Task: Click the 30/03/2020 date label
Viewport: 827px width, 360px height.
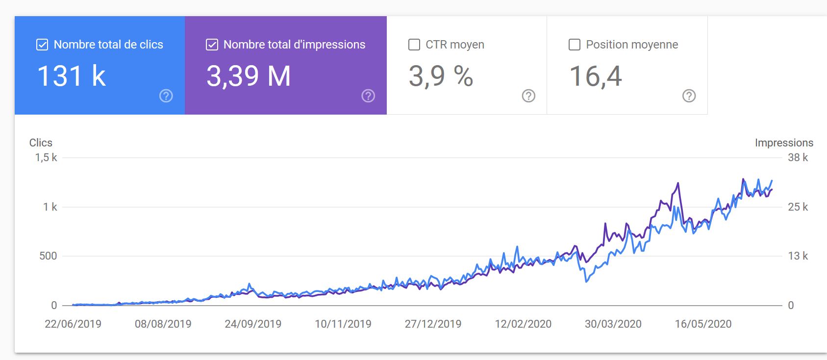Action: click(x=613, y=324)
